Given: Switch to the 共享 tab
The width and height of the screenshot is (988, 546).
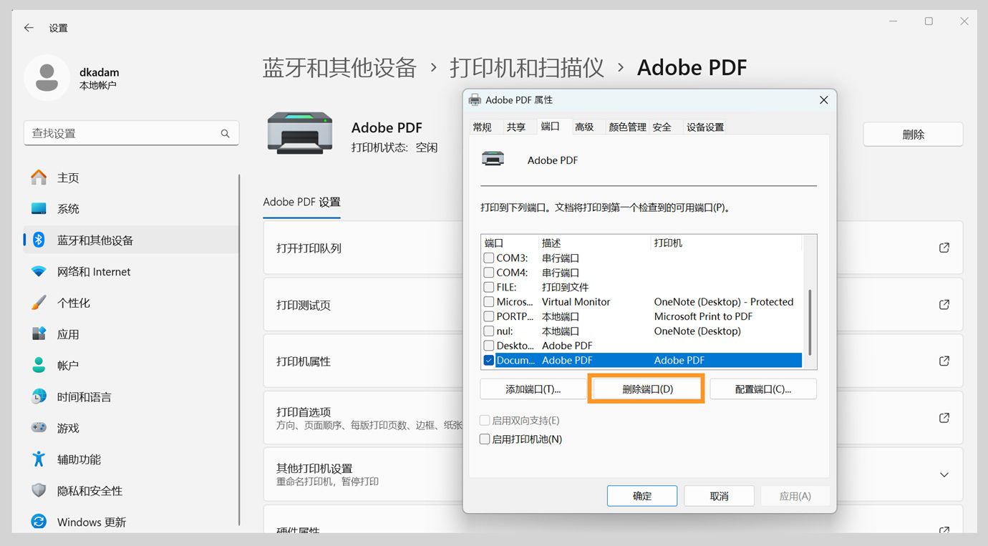Looking at the screenshot, I should [518, 126].
